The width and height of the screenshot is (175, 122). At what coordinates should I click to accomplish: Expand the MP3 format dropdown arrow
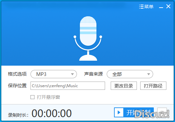point(72,74)
